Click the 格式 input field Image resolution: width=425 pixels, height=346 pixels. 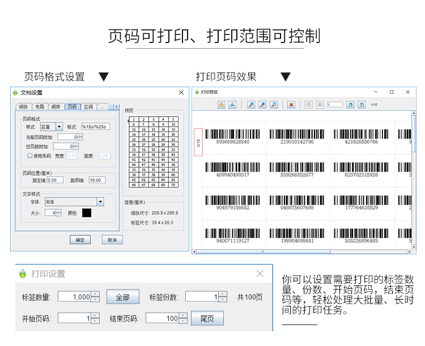(x=95, y=127)
